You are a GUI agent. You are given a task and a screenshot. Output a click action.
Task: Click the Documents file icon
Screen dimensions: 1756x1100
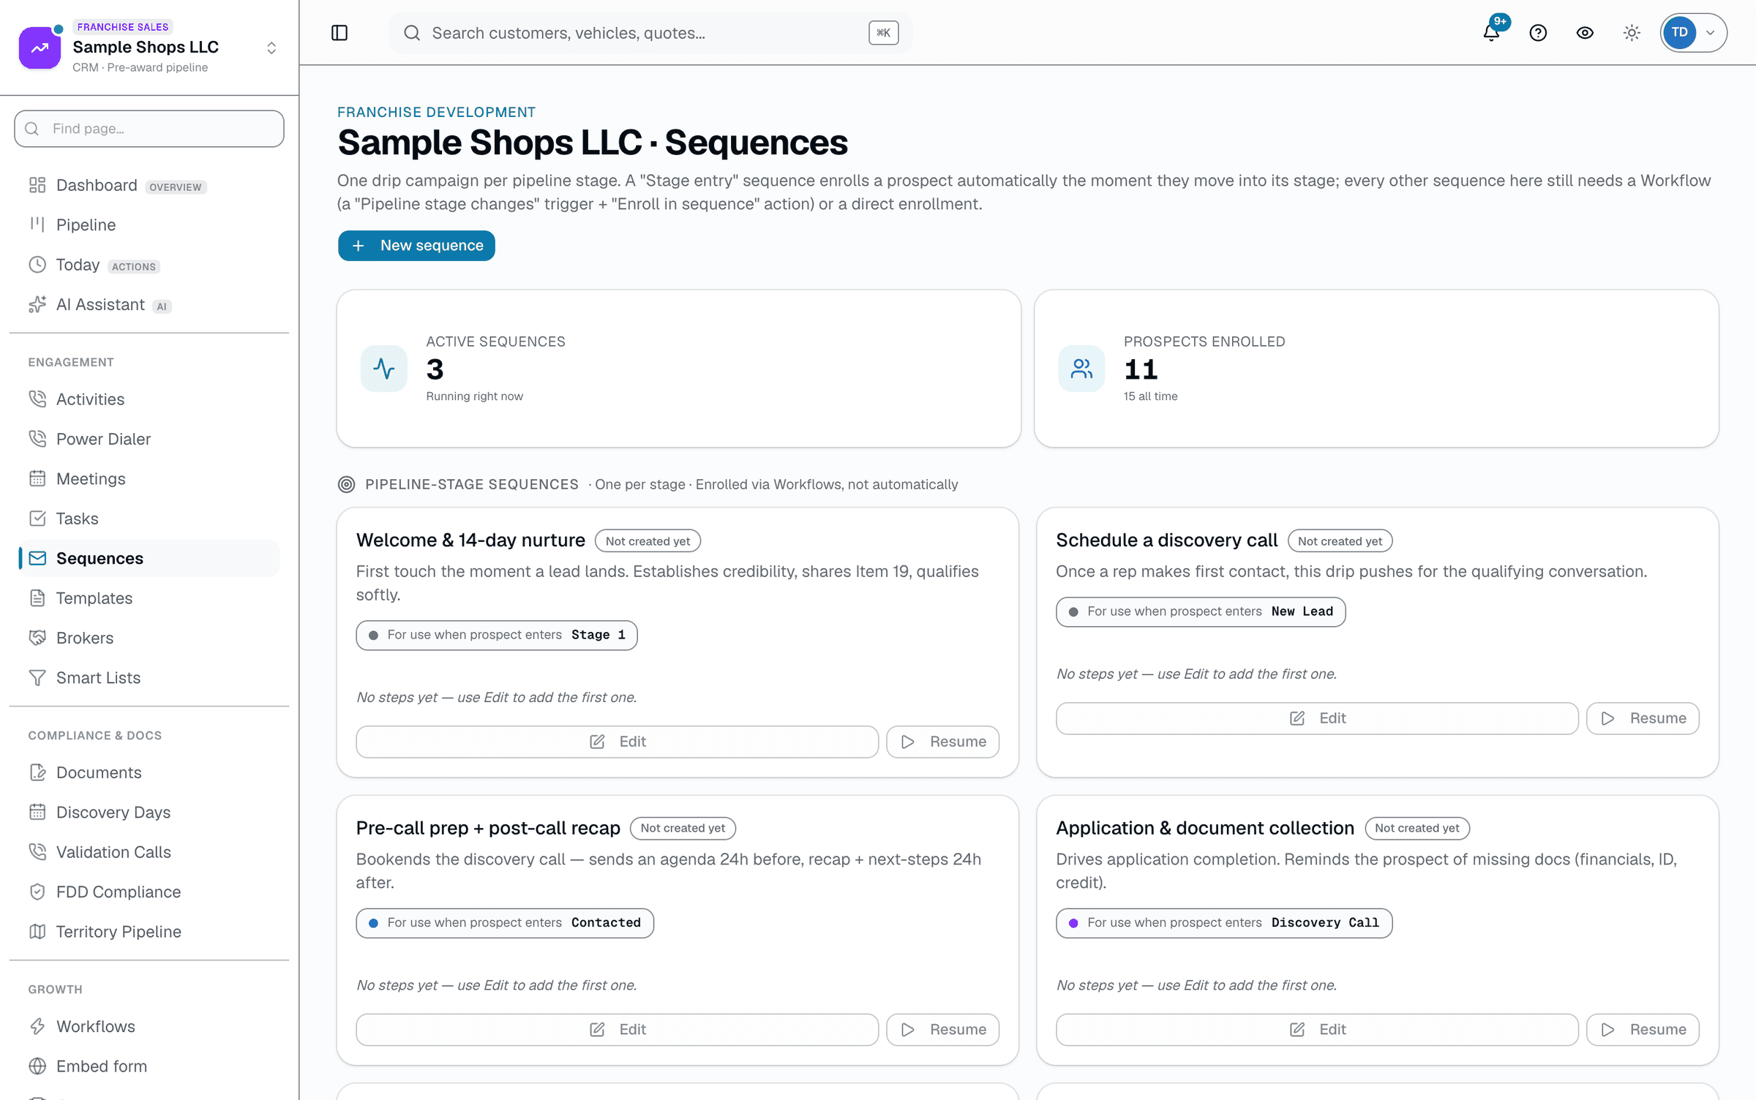(x=37, y=772)
